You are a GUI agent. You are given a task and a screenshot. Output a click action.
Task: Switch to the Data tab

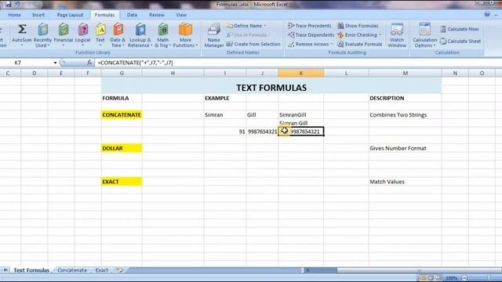[132, 15]
